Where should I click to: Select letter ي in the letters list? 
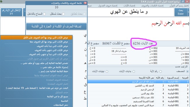tap(85, 35)
